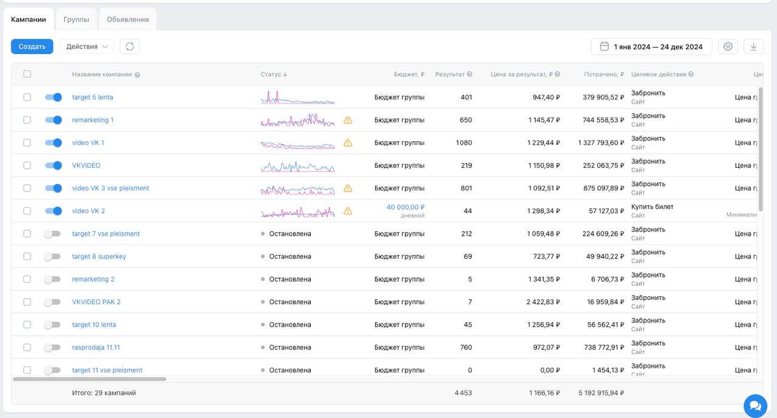The width and height of the screenshot is (777, 418).
Task: Open the target 5 lenta campaign
Action: (x=92, y=97)
